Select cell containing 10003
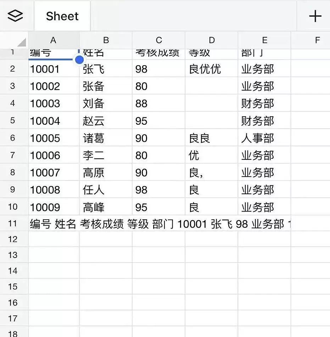330x337 pixels. pyautogui.click(x=54, y=103)
